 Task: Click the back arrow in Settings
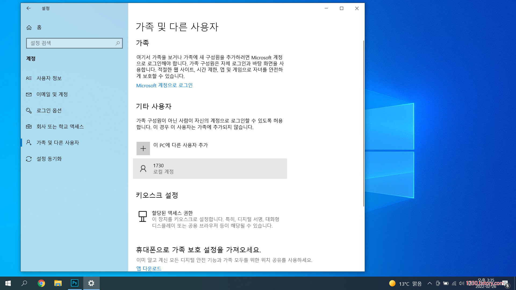28,8
